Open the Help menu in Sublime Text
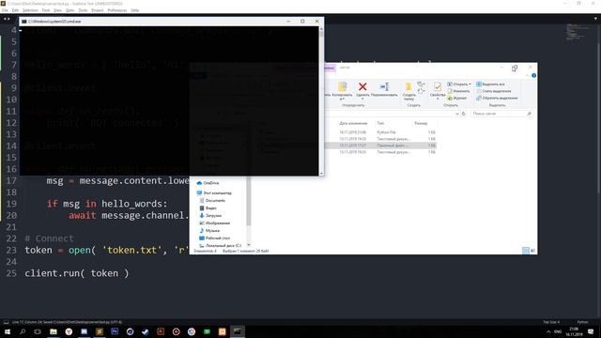The image size is (601, 338). pos(135,10)
